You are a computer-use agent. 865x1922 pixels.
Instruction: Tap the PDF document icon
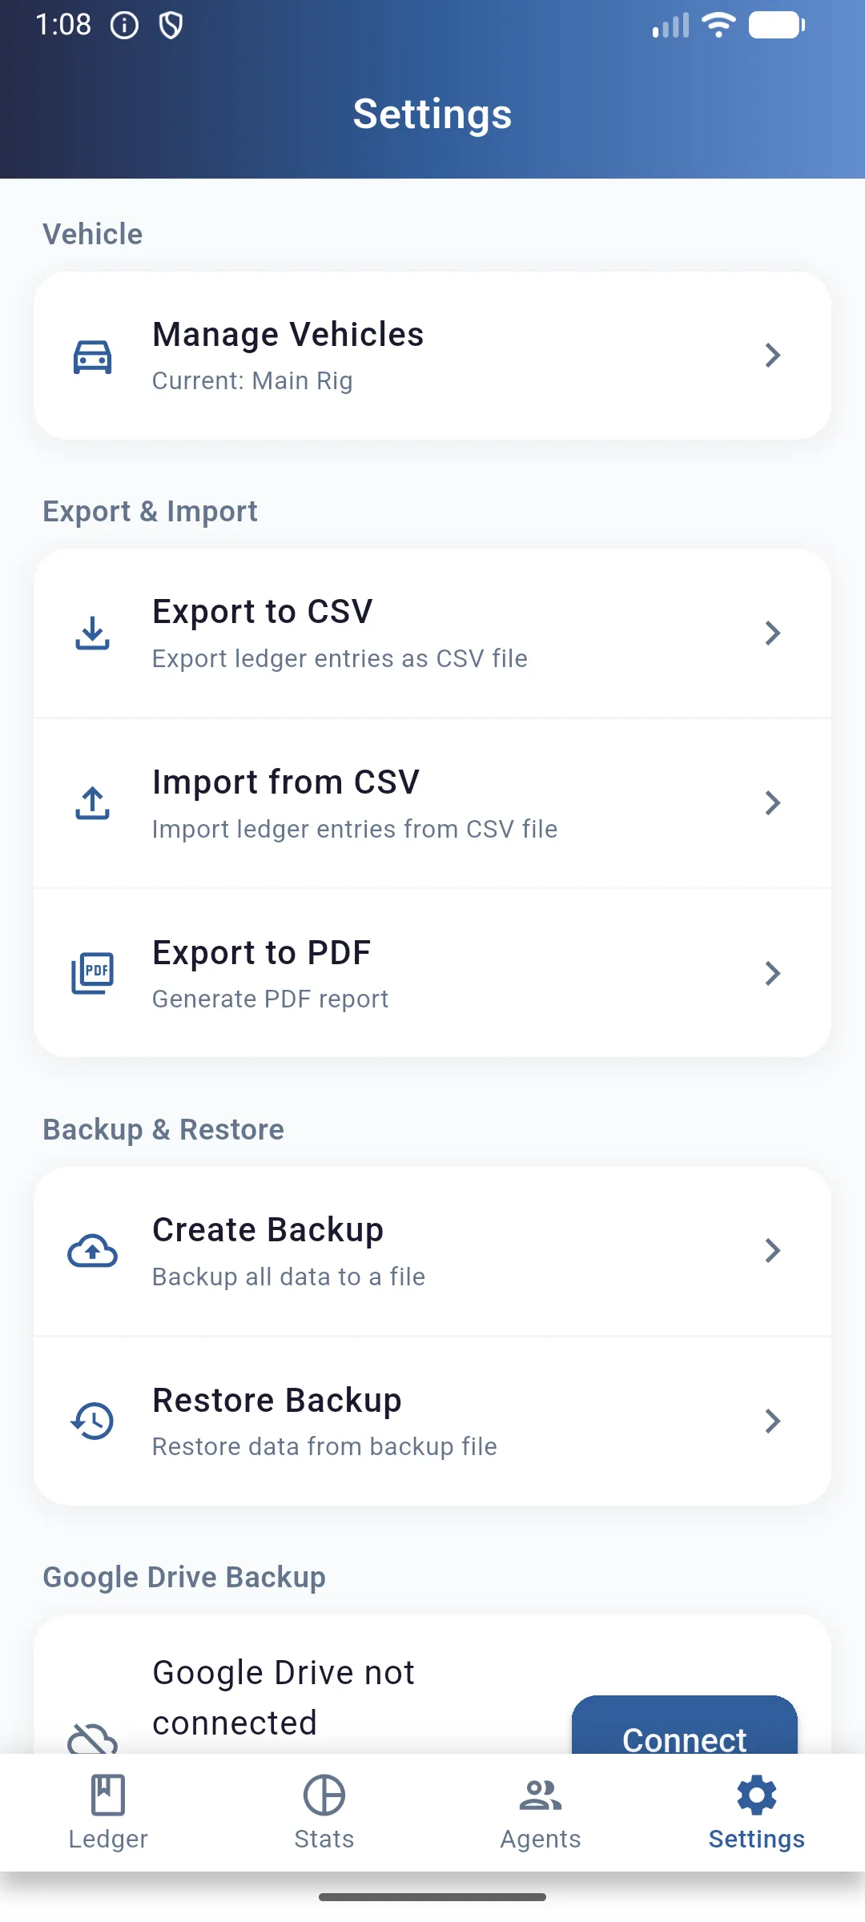click(x=93, y=974)
